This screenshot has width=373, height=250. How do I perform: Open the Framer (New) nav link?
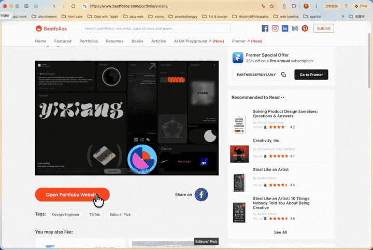[247, 41]
